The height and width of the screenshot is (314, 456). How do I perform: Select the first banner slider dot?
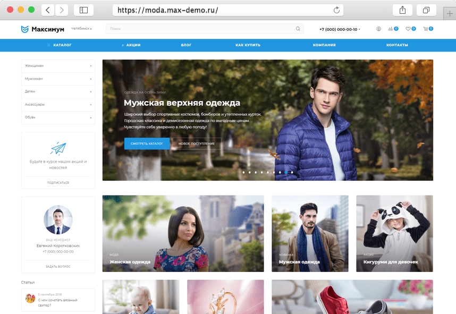pyautogui.click(x=244, y=173)
